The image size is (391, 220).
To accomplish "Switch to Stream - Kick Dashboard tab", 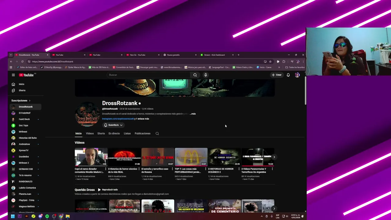I will (x=217, y=55).
